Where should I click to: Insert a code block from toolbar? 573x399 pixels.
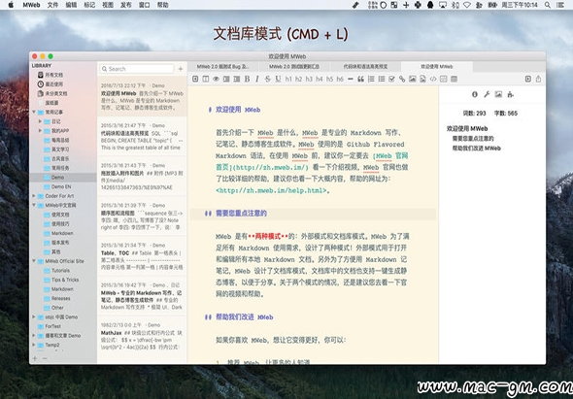pos(443,79)
